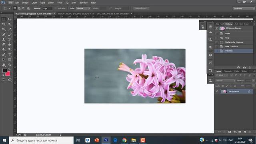
Task: Toggle Lock all in Layers panel
Action: tap(235, 86)
